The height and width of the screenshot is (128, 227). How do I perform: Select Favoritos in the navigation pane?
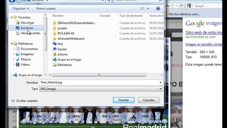(24, 17)
